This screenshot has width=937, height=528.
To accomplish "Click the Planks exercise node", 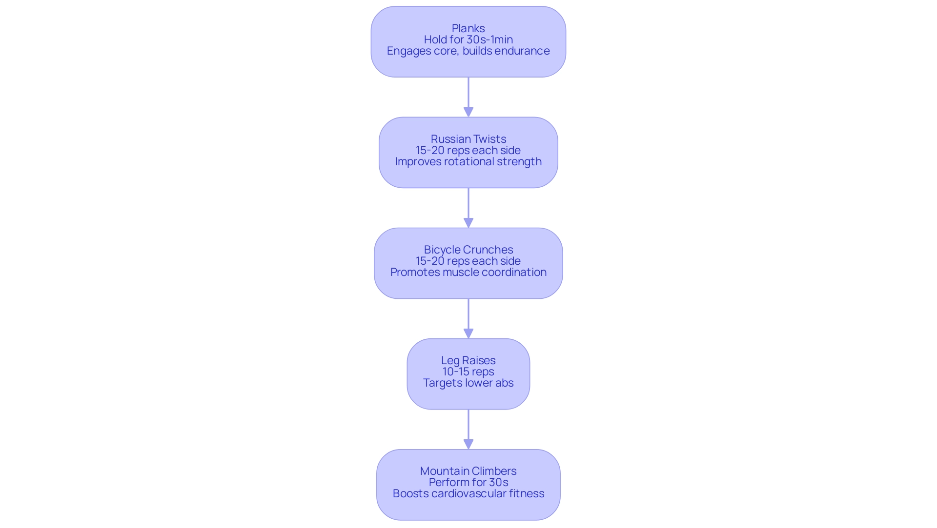I will [x=468, y=41].
